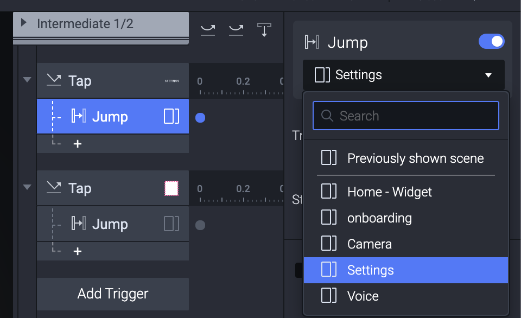Click the Add Trigger button
This screenshot has height=318, width=521.
[x=113, y=294]
